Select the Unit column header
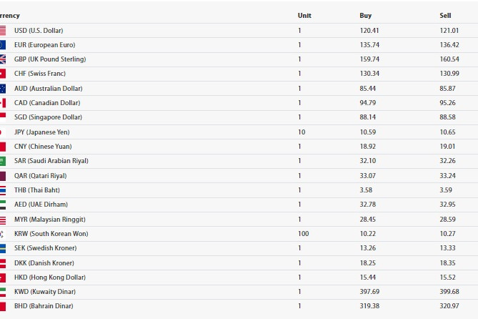 [x=304, y=16]
